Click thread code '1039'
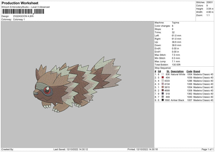The height and width of the screenshot is (152, 215). (190, 78)
